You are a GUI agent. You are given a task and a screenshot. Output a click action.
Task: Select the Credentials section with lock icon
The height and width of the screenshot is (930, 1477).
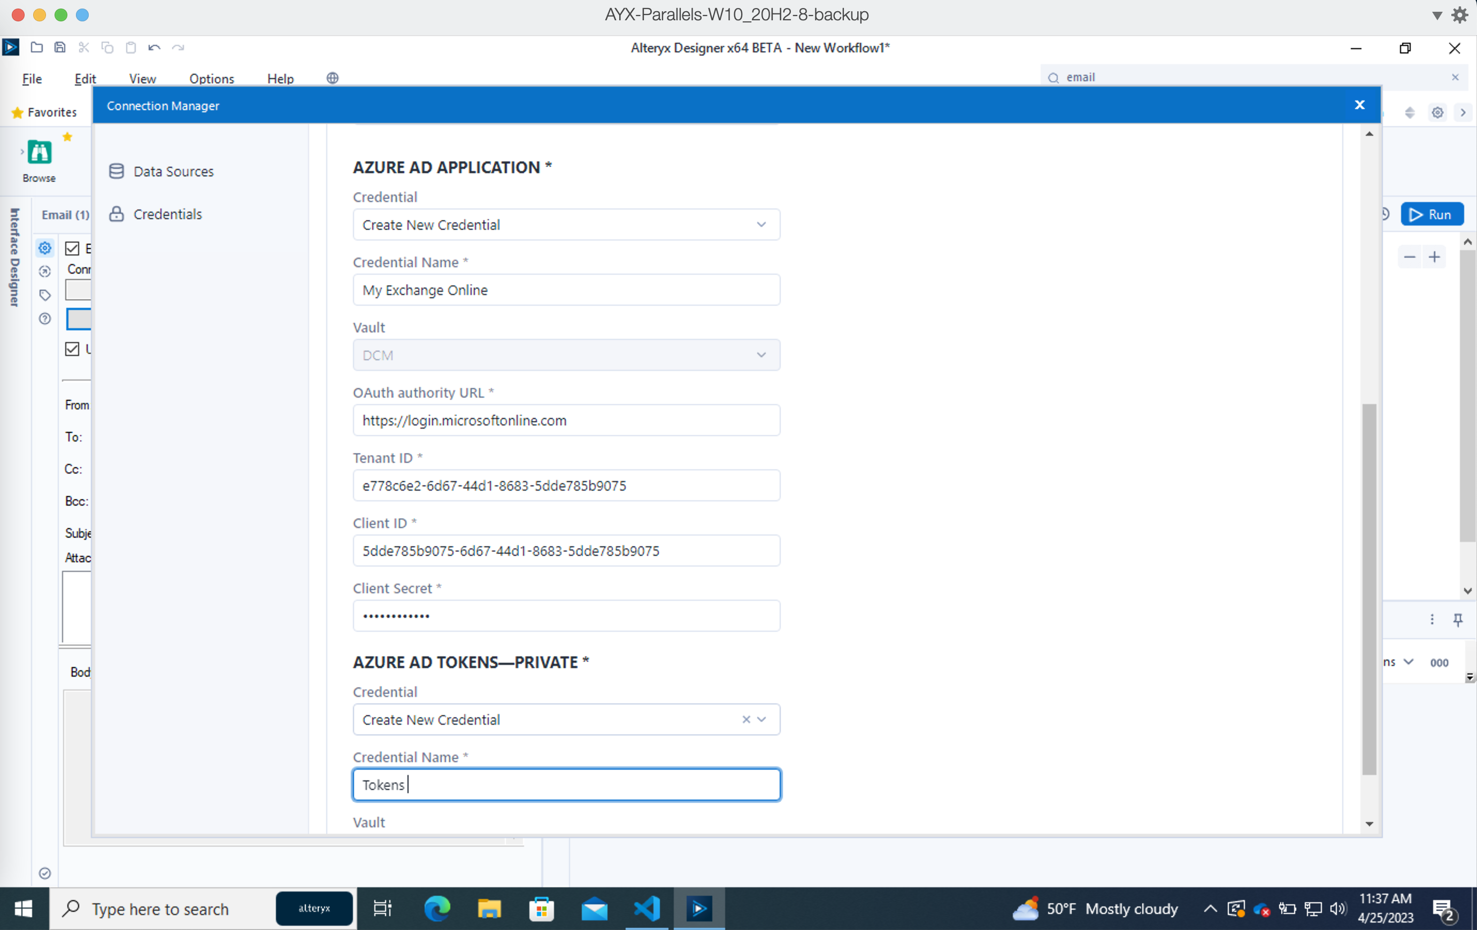pos(167,213)
